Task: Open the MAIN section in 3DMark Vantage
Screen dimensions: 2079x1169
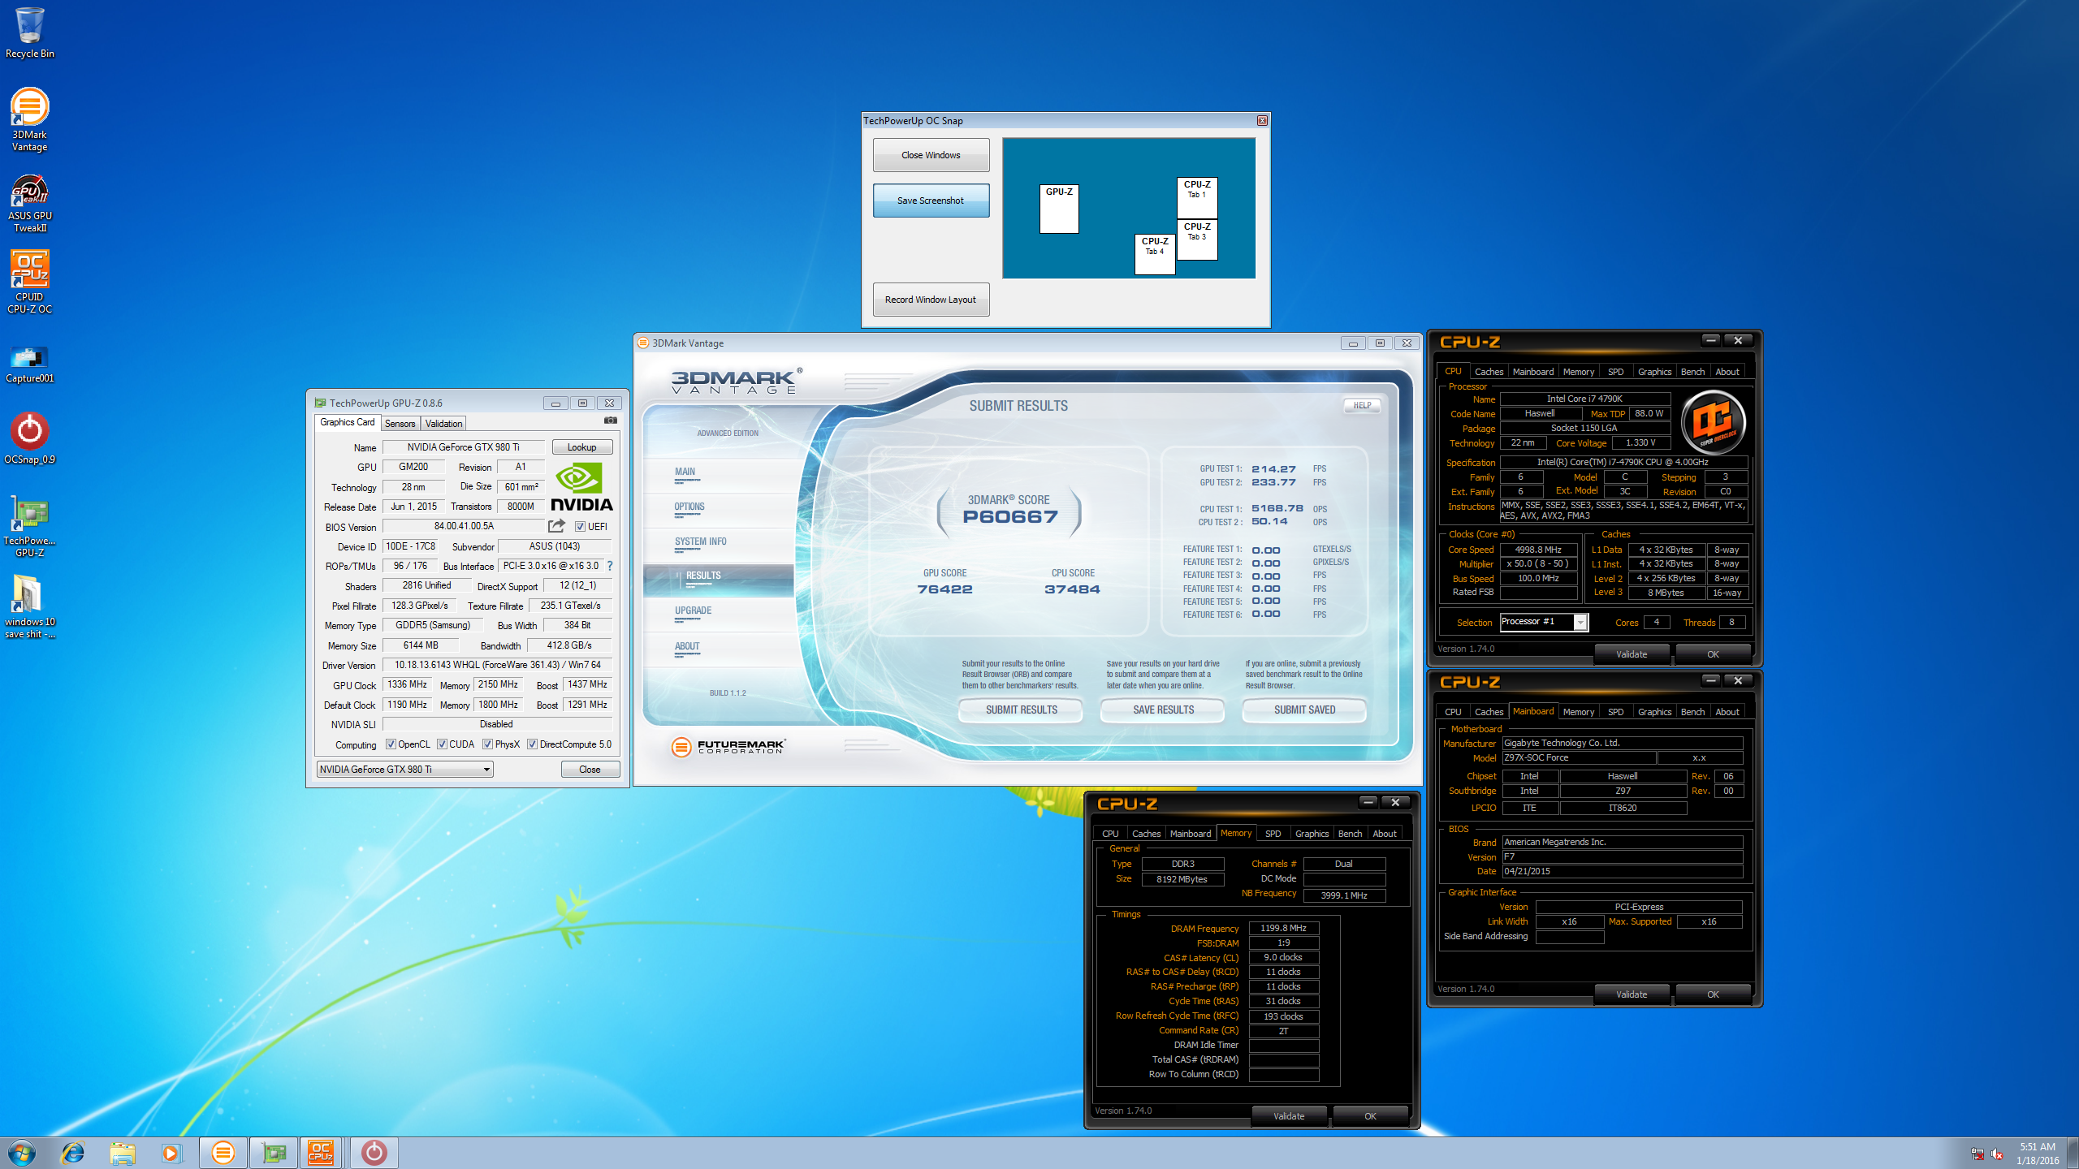Action: [685, 472]
